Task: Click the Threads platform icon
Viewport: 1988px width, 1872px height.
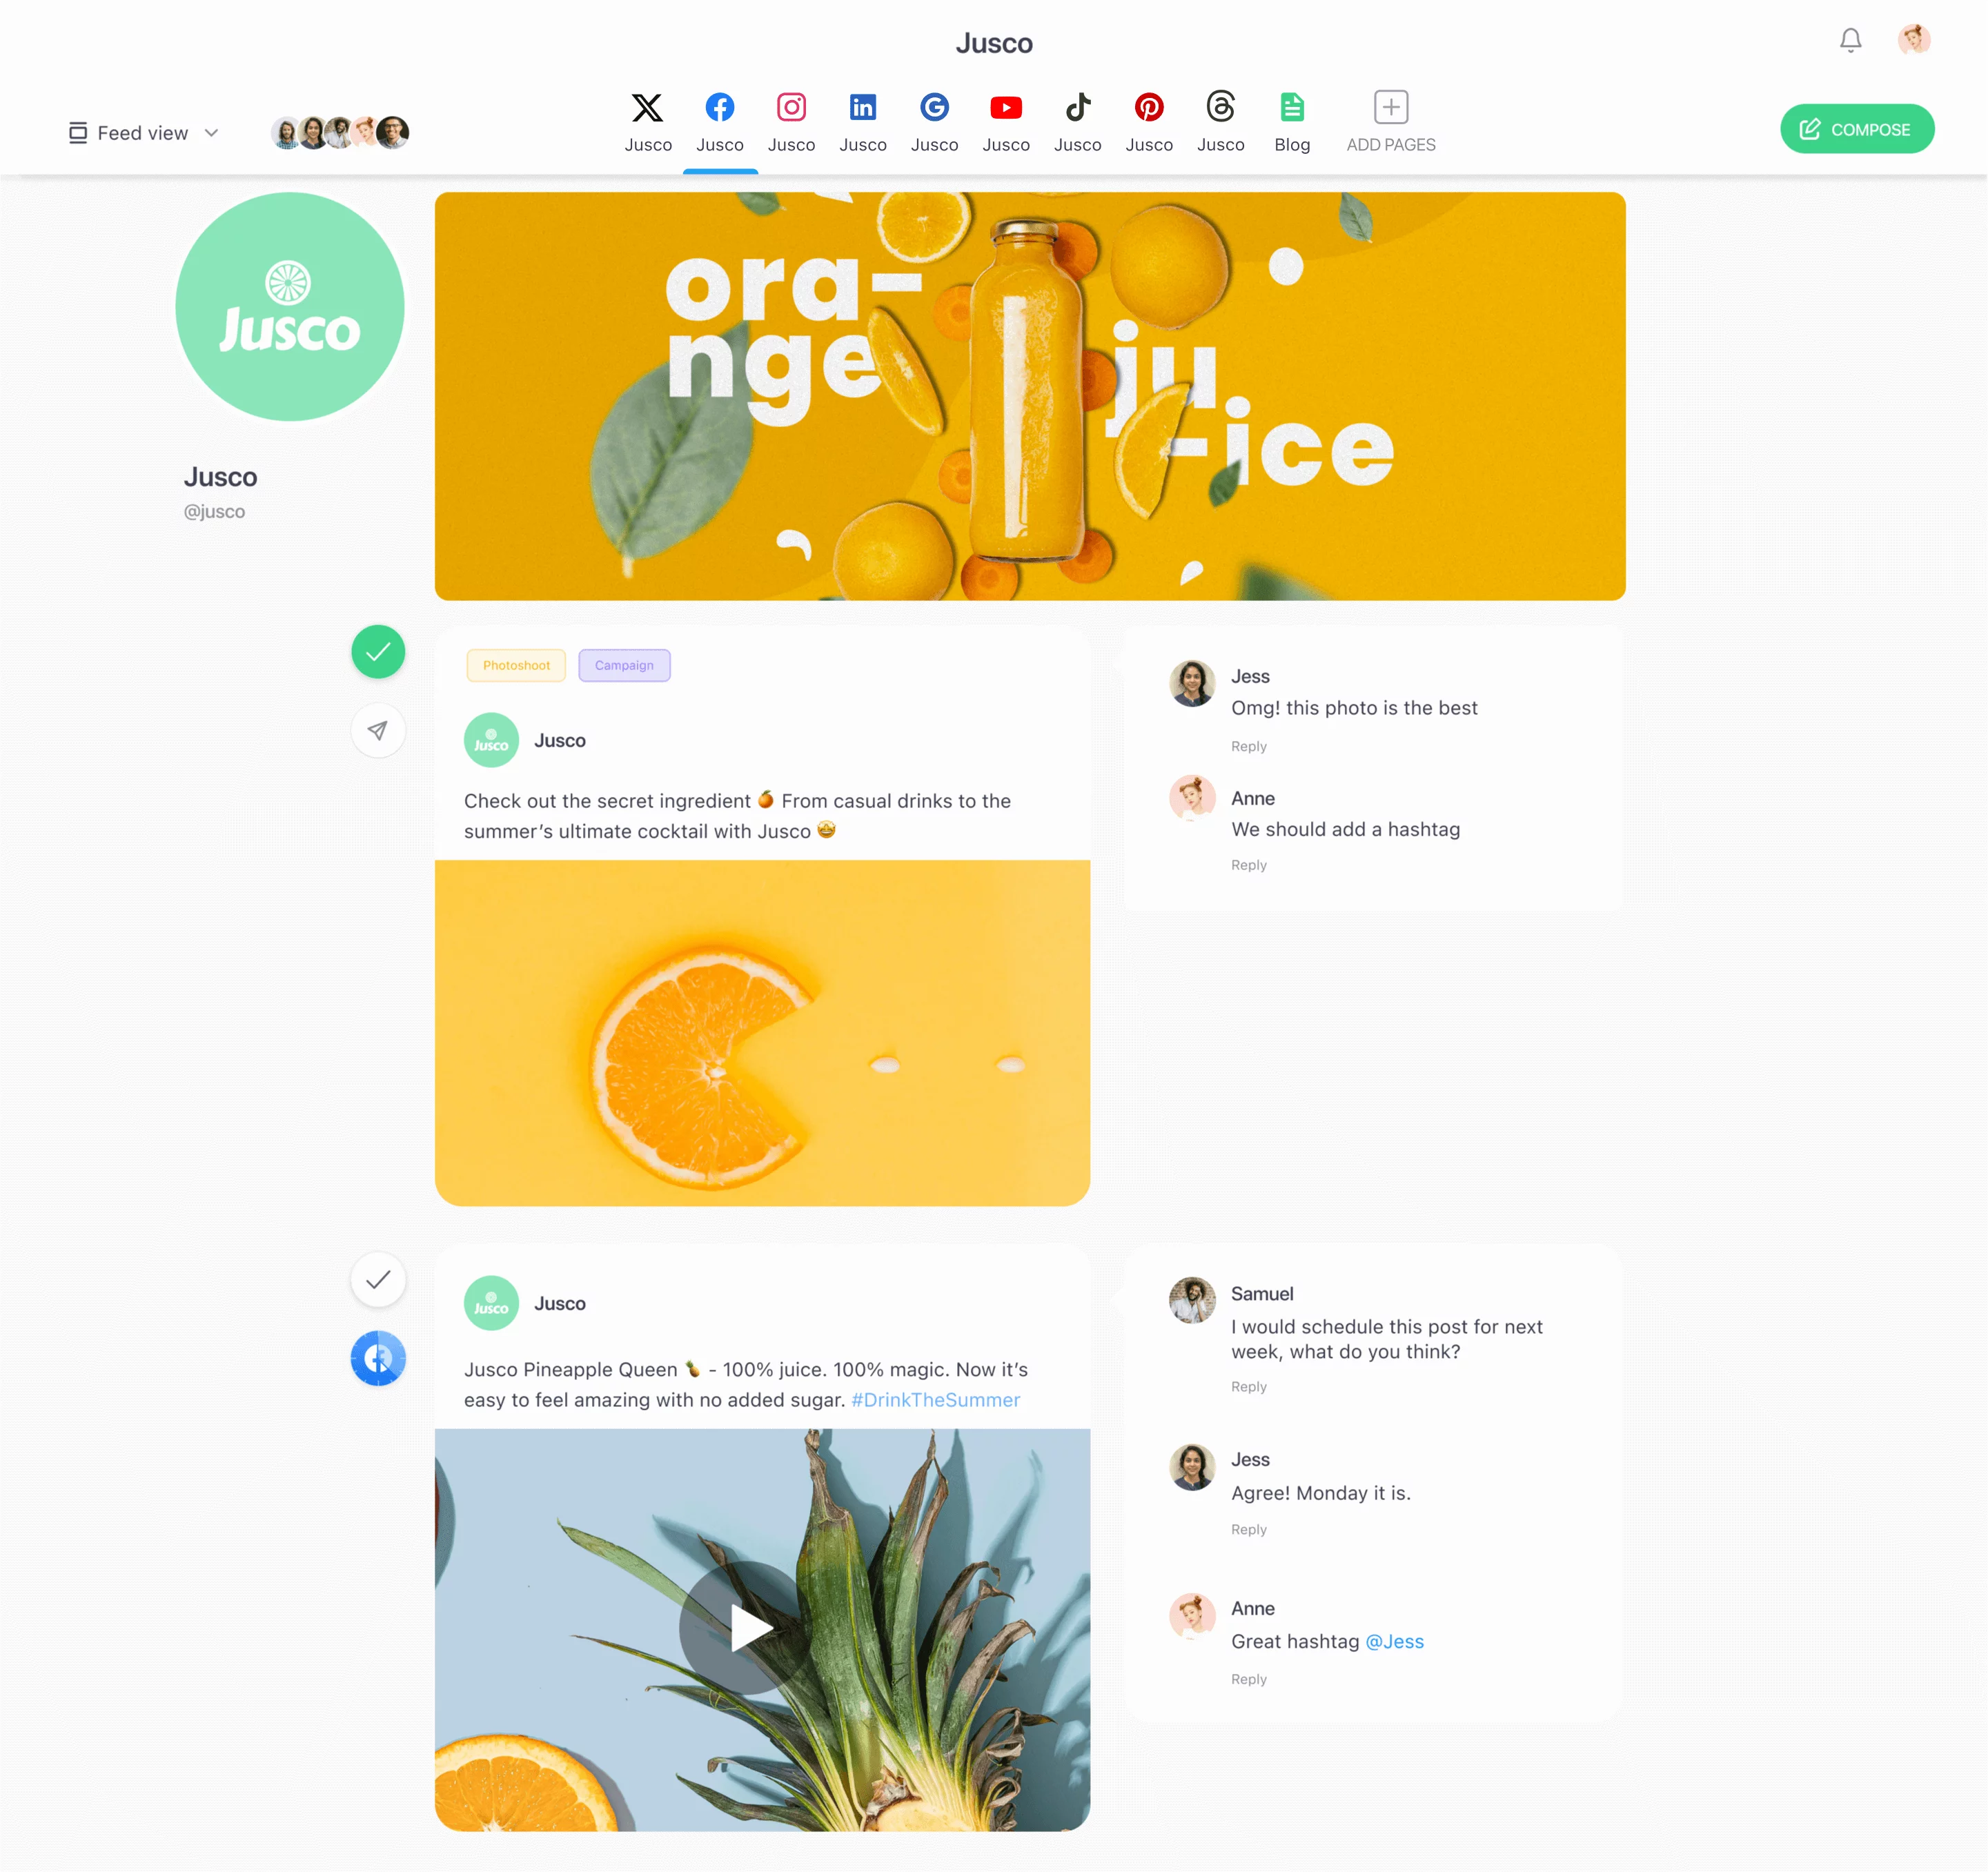Action: (x=1221, y=108)
